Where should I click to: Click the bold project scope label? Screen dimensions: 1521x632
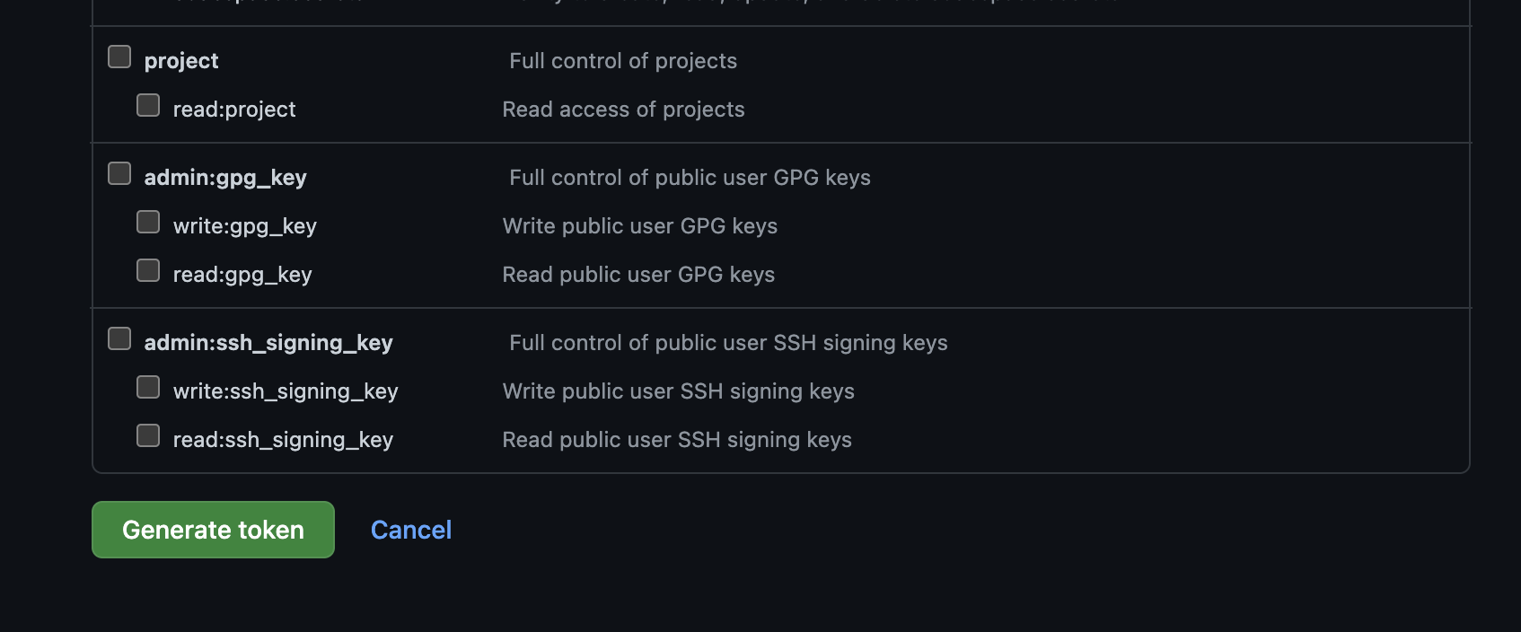pyautogui.click(x=181, y=61)
